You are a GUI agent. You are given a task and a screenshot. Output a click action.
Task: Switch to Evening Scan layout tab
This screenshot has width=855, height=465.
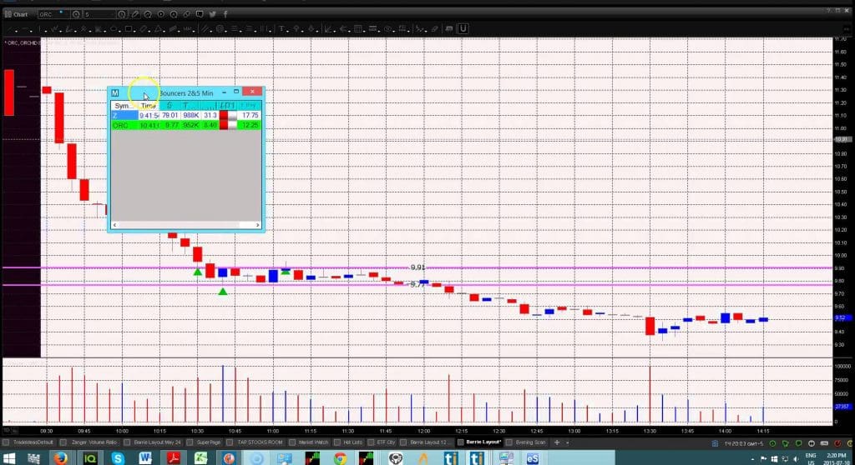(x=530, y=442)
